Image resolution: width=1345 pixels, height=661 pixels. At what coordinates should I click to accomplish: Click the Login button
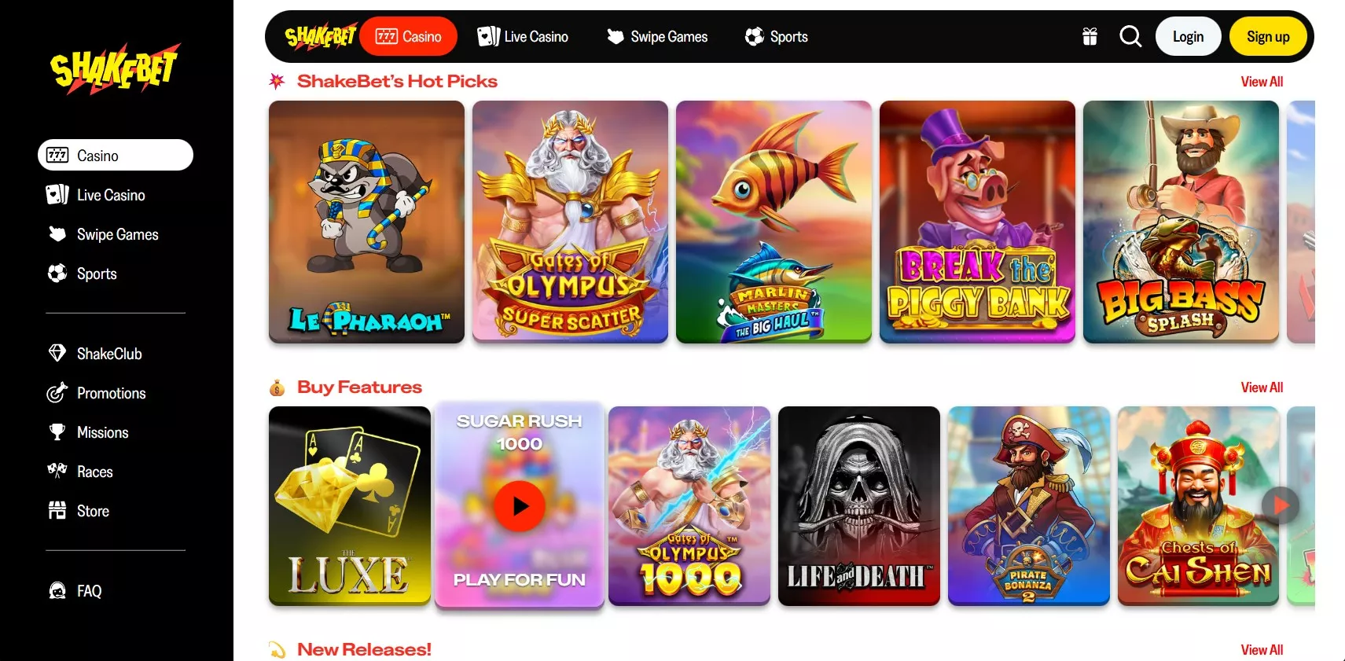(1188, 37)
